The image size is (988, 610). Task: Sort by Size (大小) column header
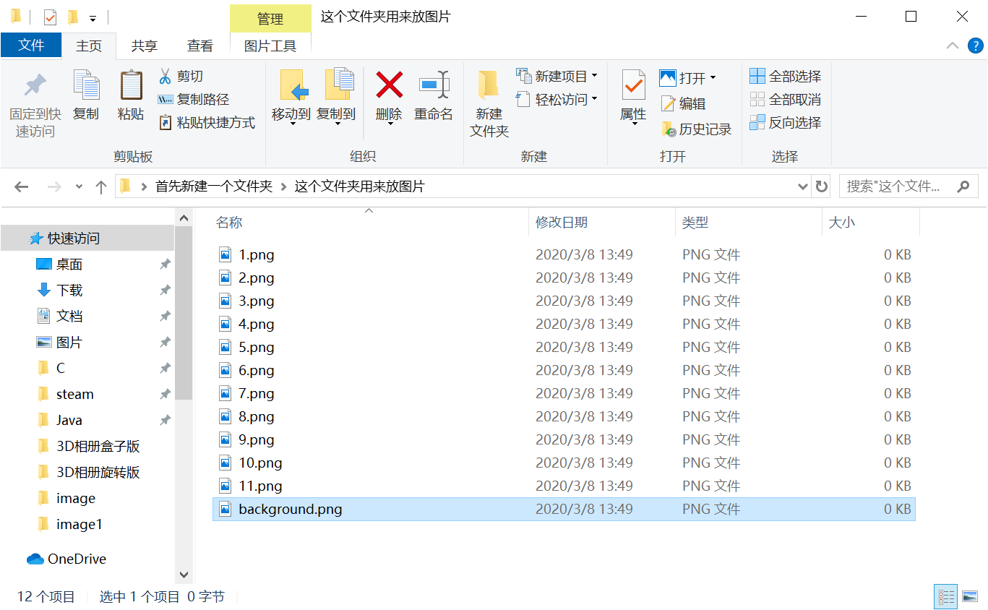(871, 223)
